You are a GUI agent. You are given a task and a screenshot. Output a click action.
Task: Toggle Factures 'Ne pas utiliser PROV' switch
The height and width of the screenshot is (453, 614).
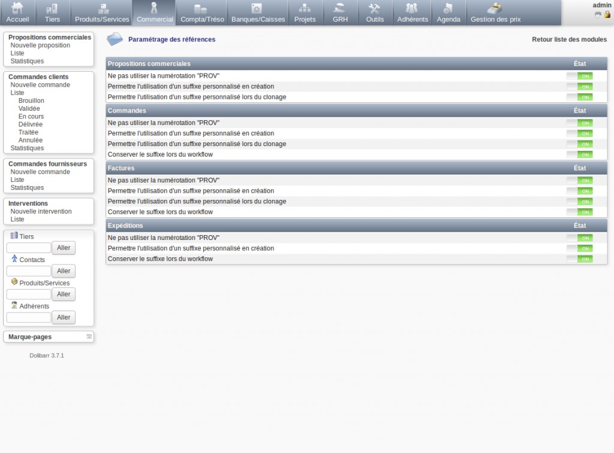click(x=580, y=180)
